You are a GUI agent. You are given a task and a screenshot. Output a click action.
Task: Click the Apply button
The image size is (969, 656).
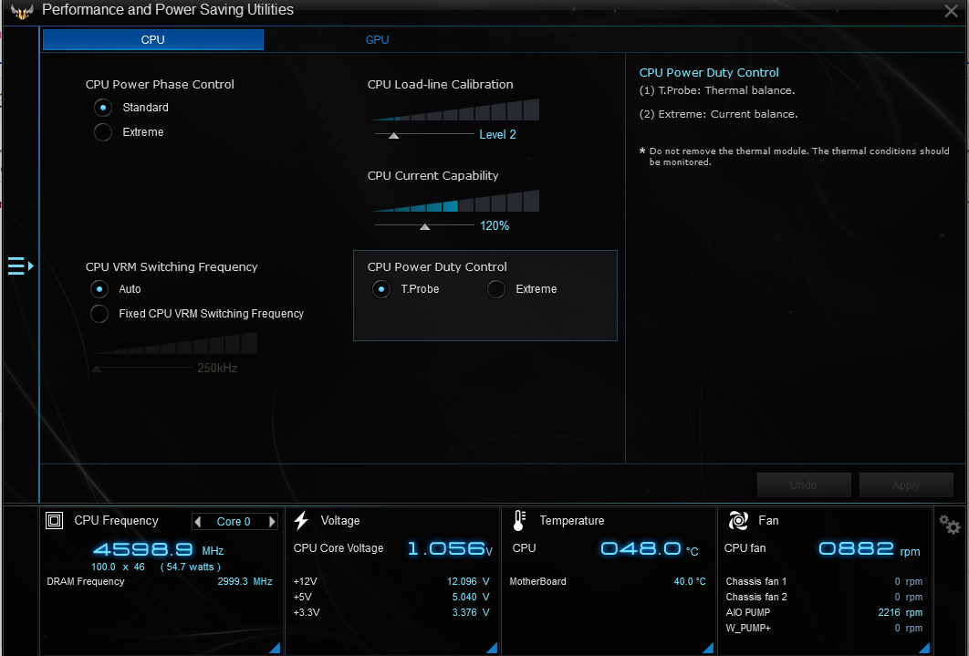(906, 484)
